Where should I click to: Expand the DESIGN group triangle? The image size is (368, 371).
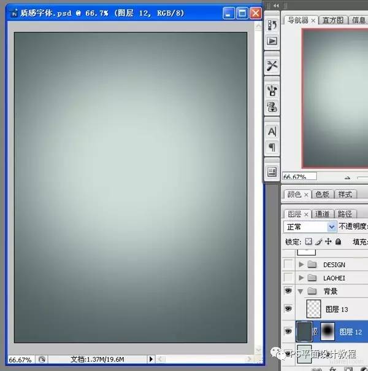pos(301,264)
